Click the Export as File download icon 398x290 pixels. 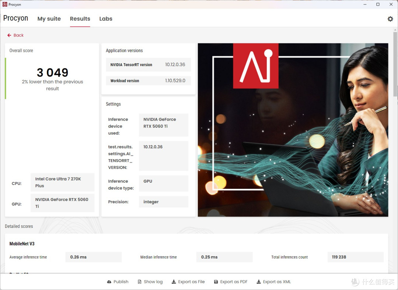(x=174, y=282)
